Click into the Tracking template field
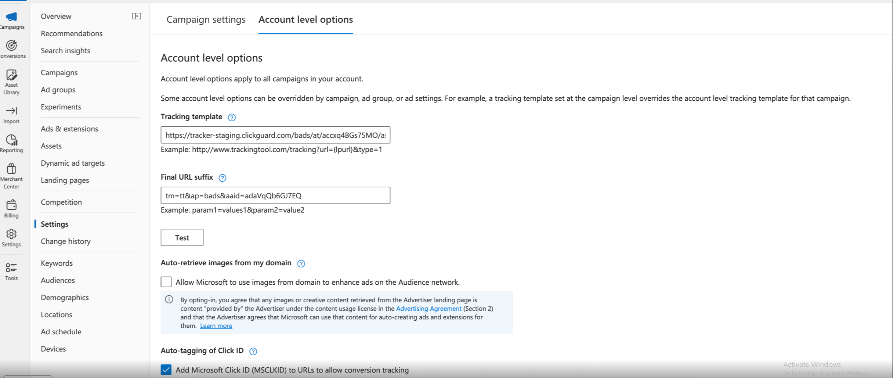The image size is (893, 378). (x=275, y=135)
